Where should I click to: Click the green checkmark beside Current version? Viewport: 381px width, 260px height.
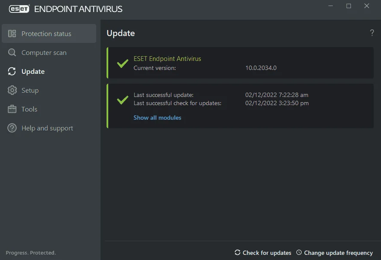click(x=122, y=63)
